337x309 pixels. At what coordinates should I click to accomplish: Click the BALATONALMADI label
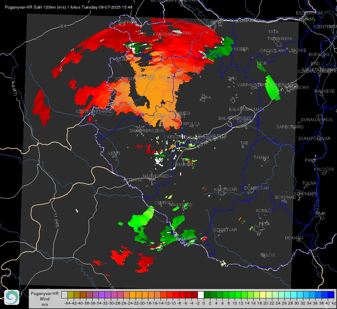[246, 110]
